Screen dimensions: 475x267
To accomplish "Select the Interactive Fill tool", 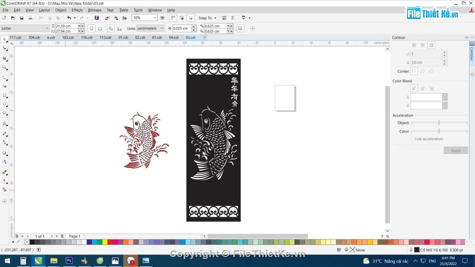I will (x=4, y=181).
